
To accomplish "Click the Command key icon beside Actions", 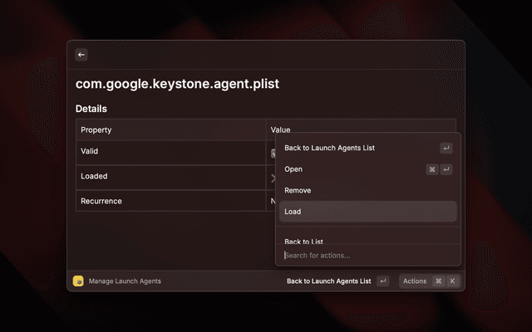I will point(438,281).
